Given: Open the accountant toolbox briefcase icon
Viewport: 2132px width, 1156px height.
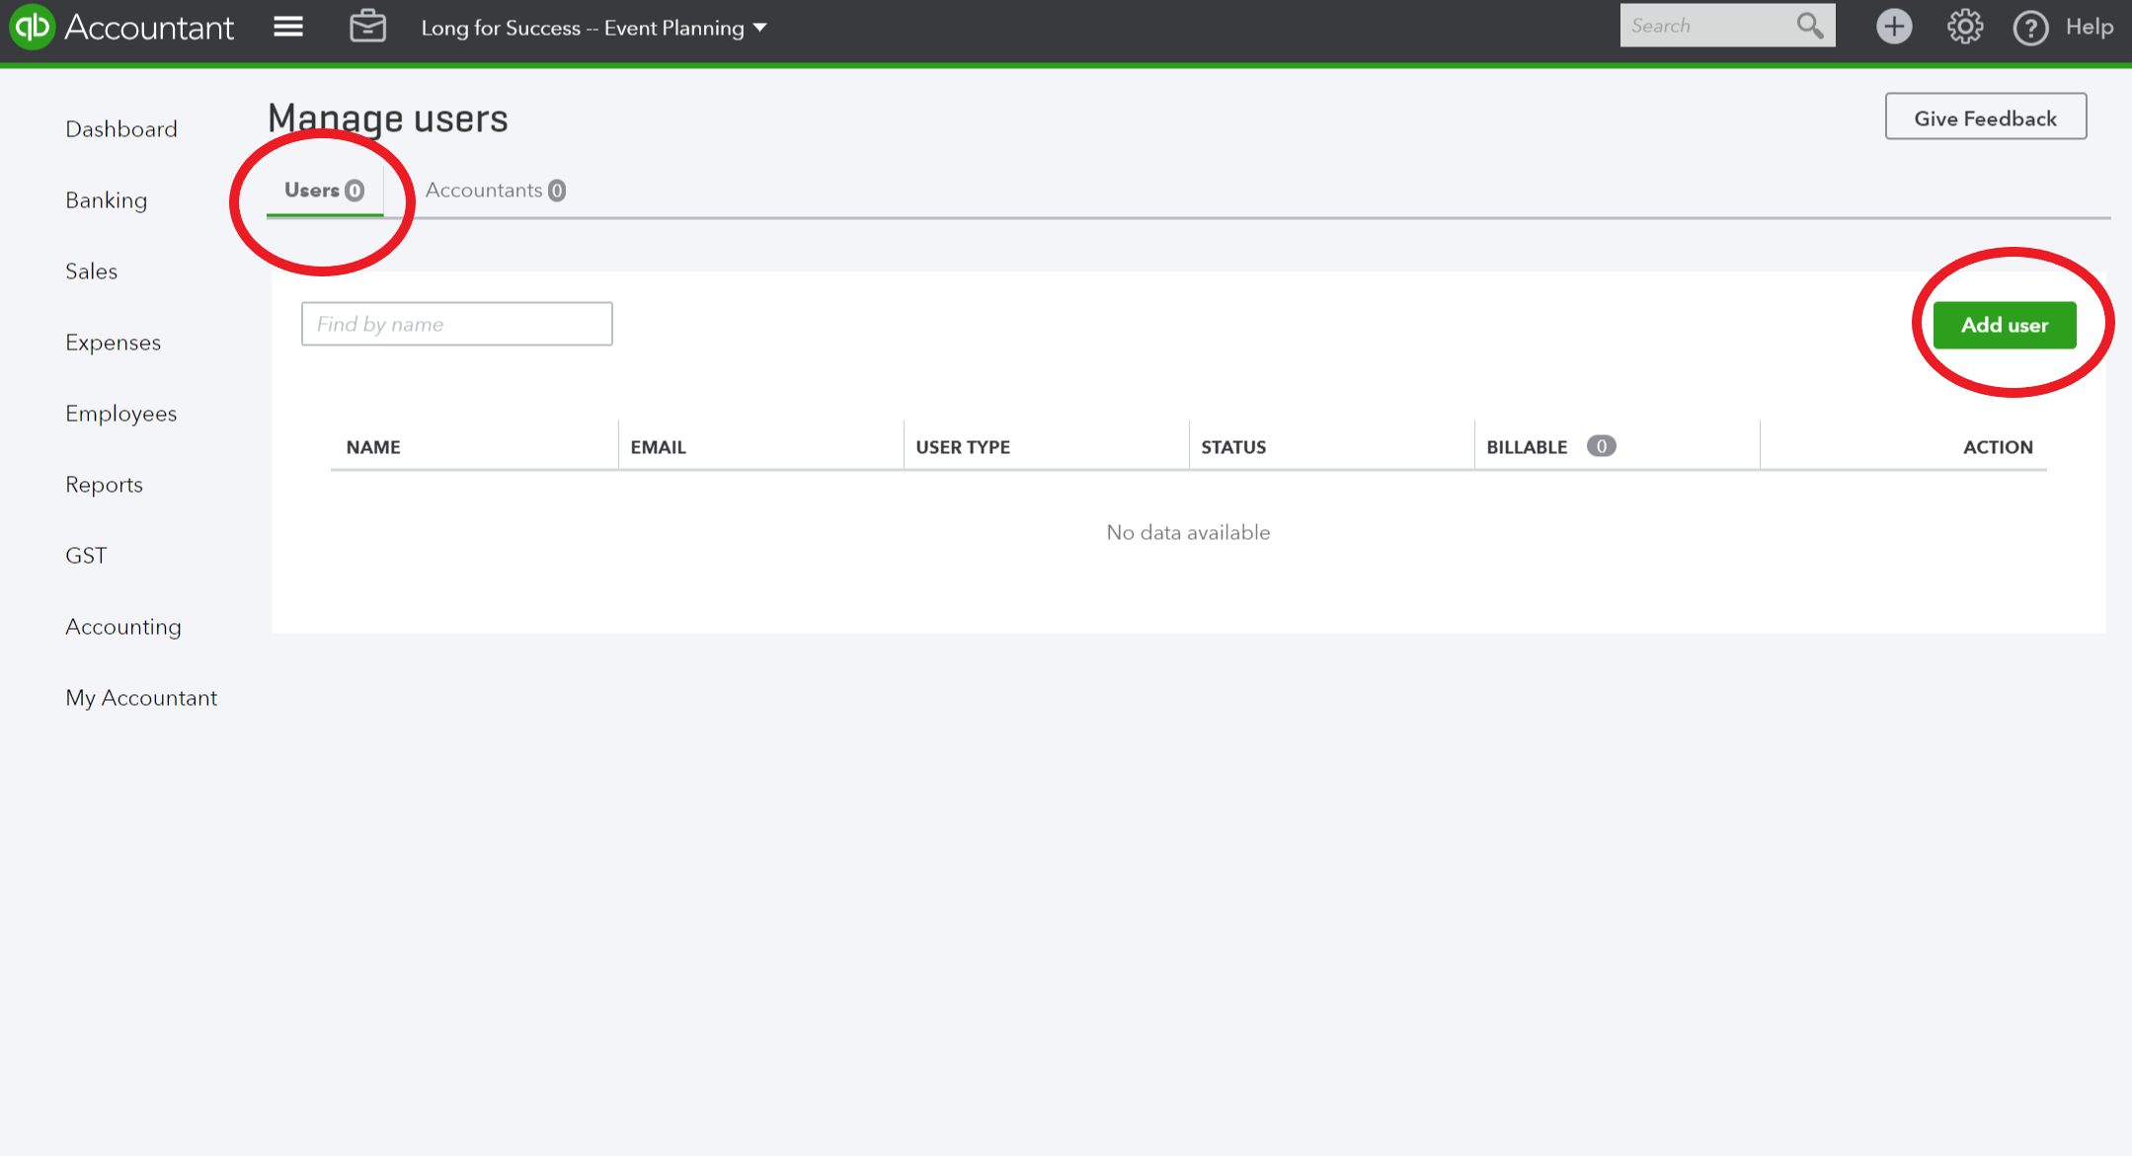Looking at the screenshot, I should pyautogui.click(x=367, y=27).
